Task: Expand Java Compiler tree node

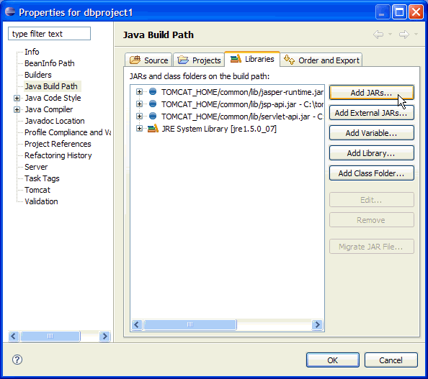Action: (17, 109)
